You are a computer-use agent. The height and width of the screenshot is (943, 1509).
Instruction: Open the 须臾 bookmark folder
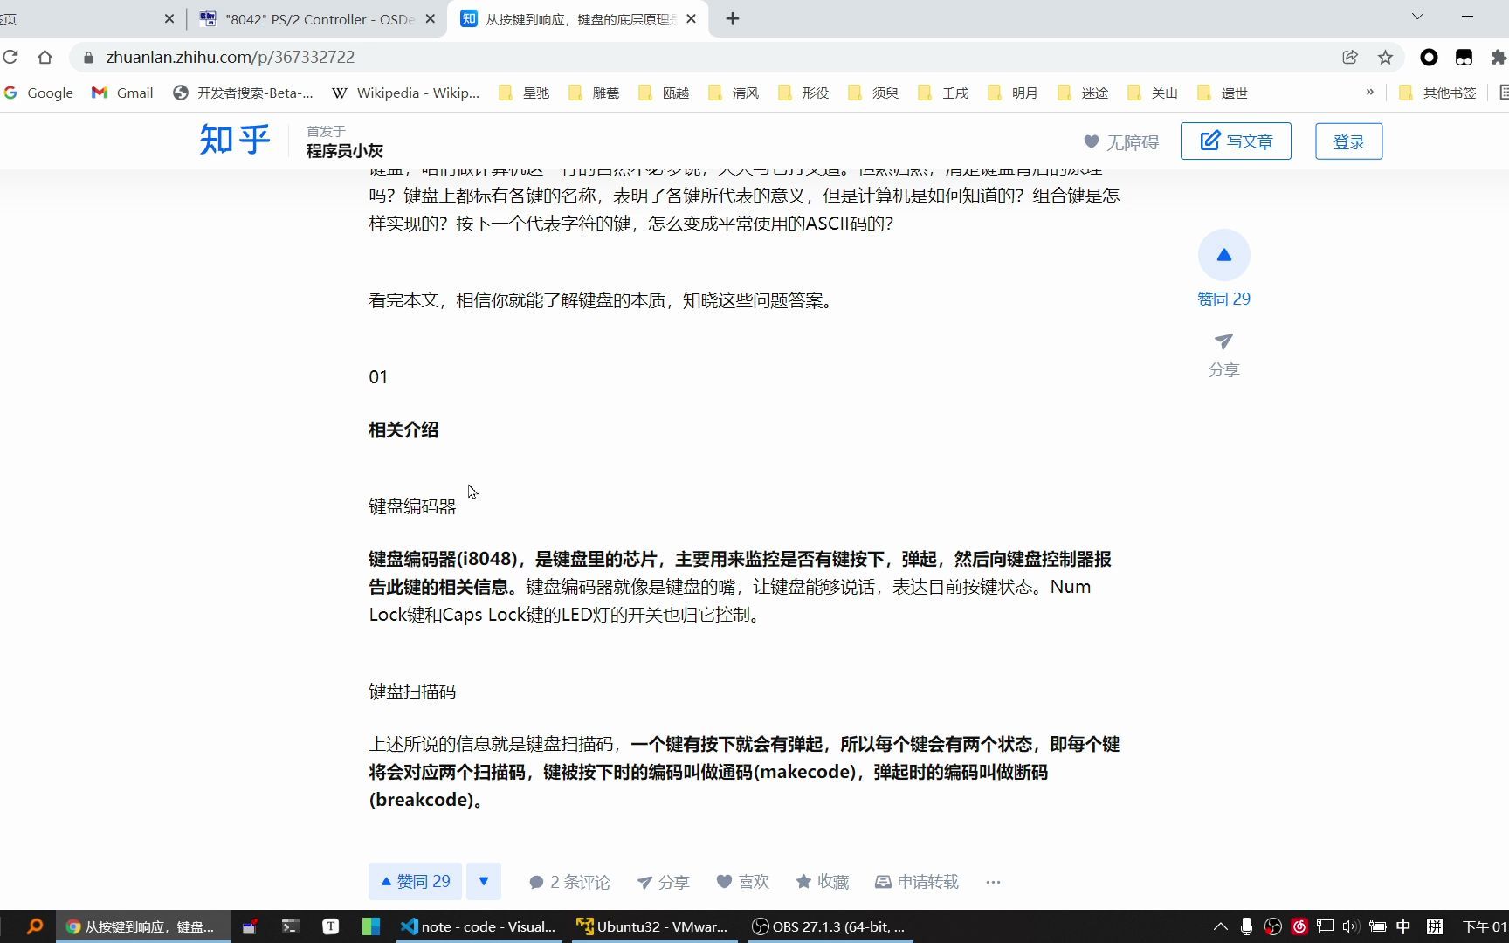tap(873, 93)
